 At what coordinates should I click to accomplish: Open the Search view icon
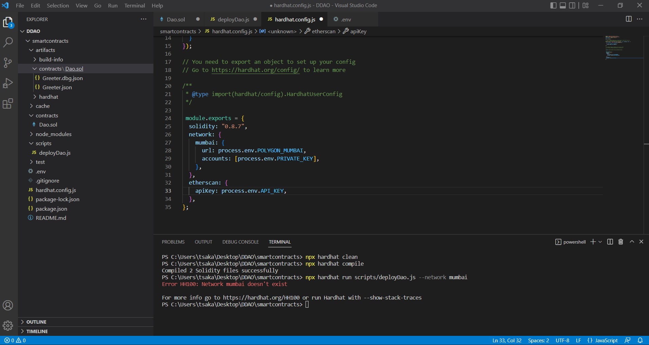[x=8, y=42]
